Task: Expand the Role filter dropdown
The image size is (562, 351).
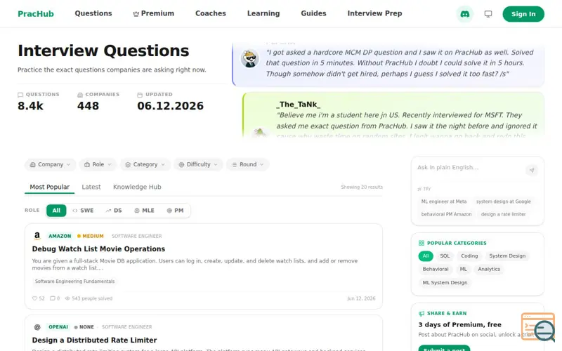Action: (98, 164)
